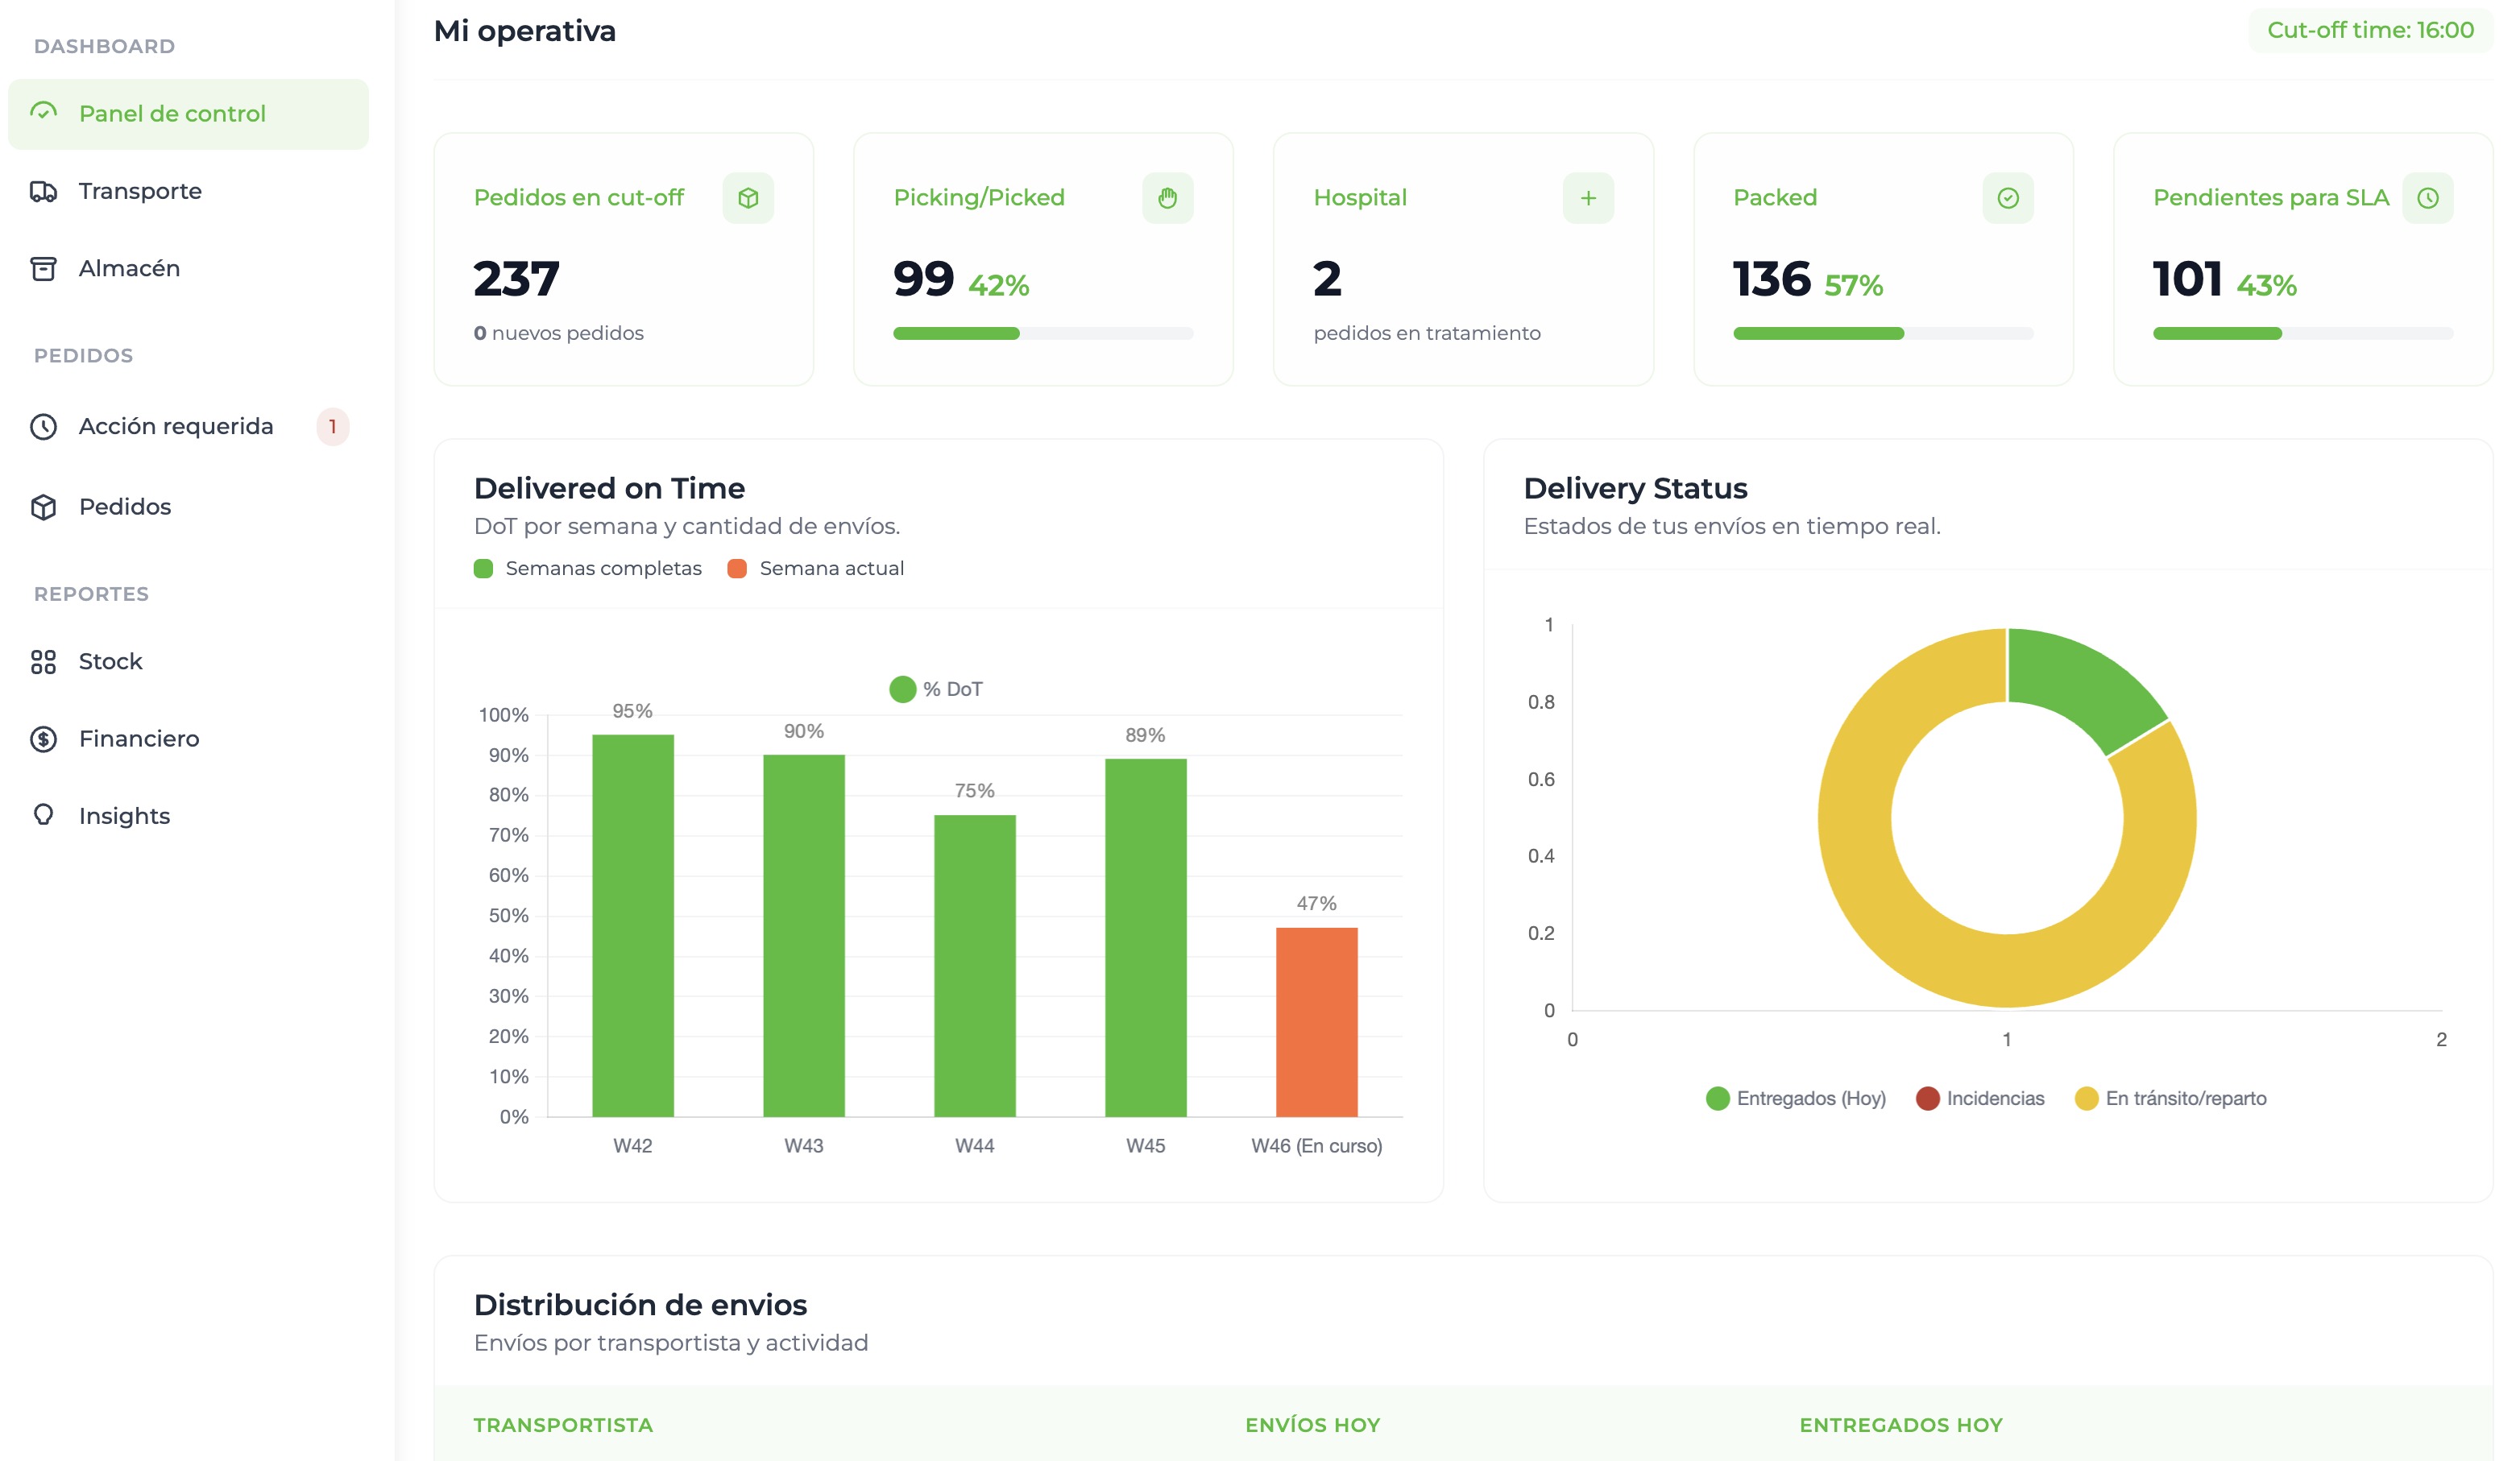This screenshot has height=1461, width=2520.
Task: Hide the Incidencias series via legend
Action: pyautogui.click(x=1980, y=1098)
